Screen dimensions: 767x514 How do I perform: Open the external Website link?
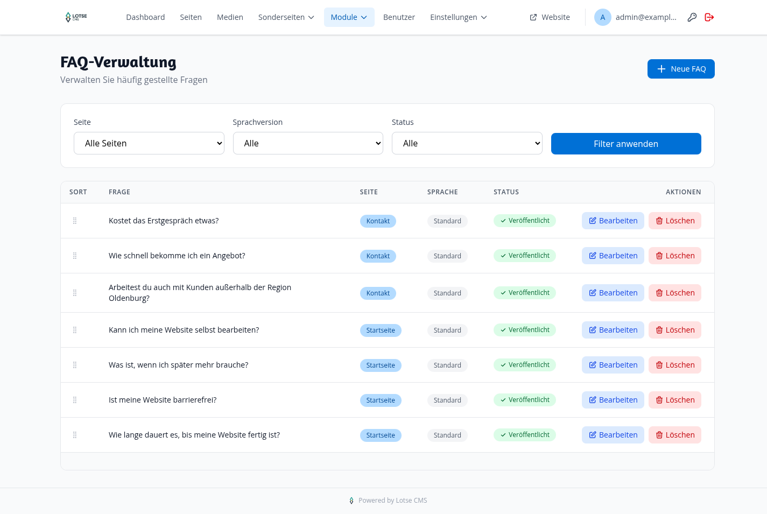(x=550, y=17)
